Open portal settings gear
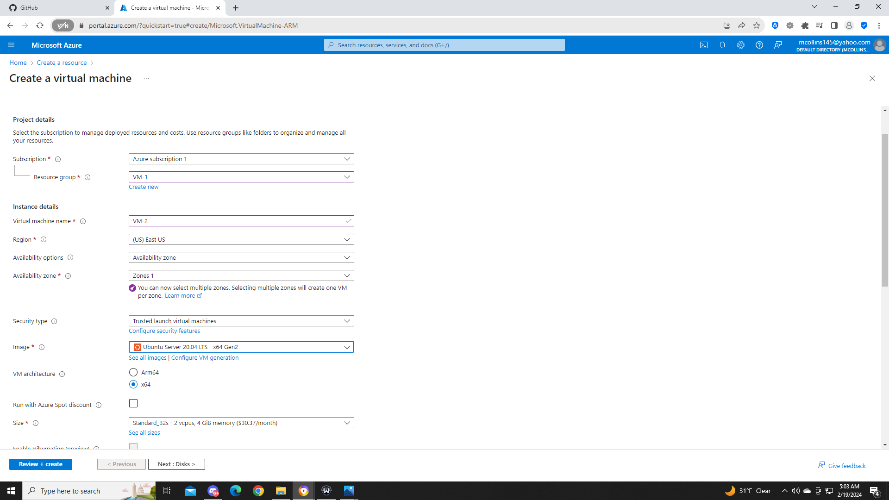The height and width of the screenshot is (500, 889). tap(741, 45)
